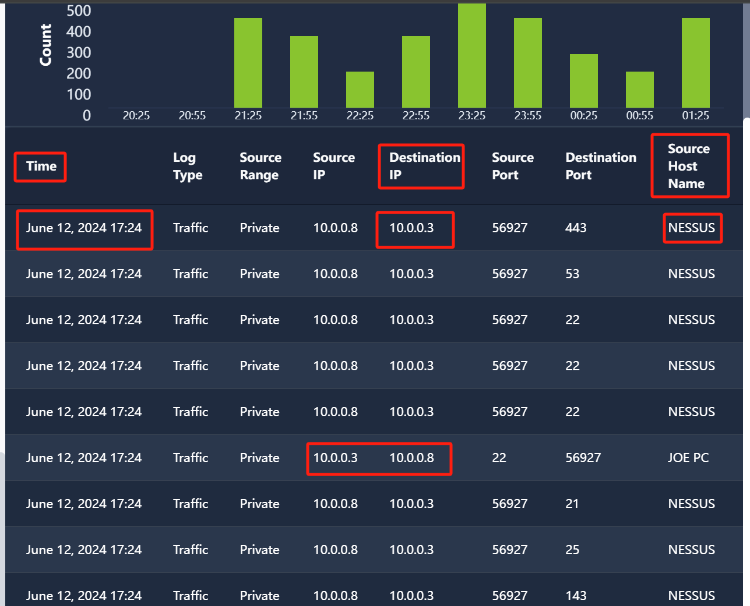Click the Traffic cell in the port 53 row
750x606 pixels.
[x=191, y=274]
